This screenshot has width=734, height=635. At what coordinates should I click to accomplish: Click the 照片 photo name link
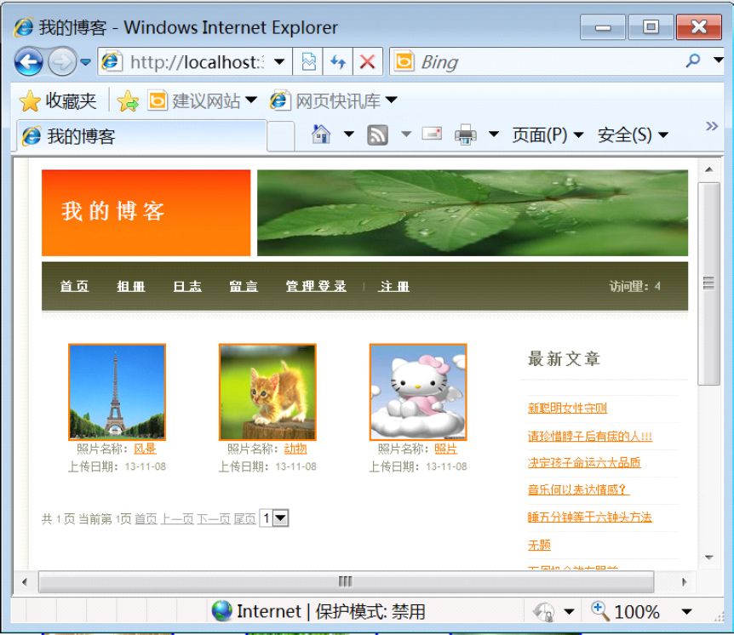445,449
